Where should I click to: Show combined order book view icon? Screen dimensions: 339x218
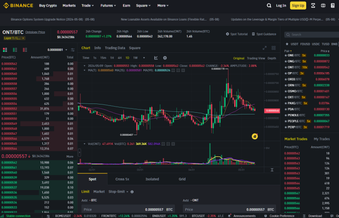pyautogui.click(x=5, y=50)
